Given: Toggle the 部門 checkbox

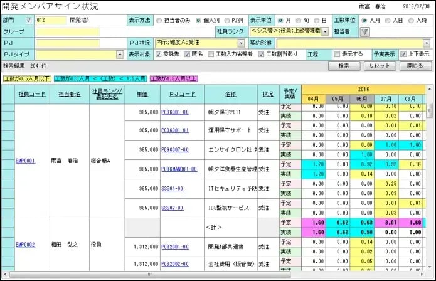Looking at the screenshot, I should pos(28,19).
